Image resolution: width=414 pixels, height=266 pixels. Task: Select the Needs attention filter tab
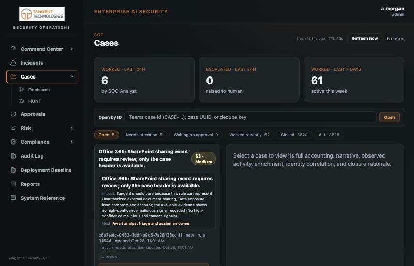tap(144, 135)
